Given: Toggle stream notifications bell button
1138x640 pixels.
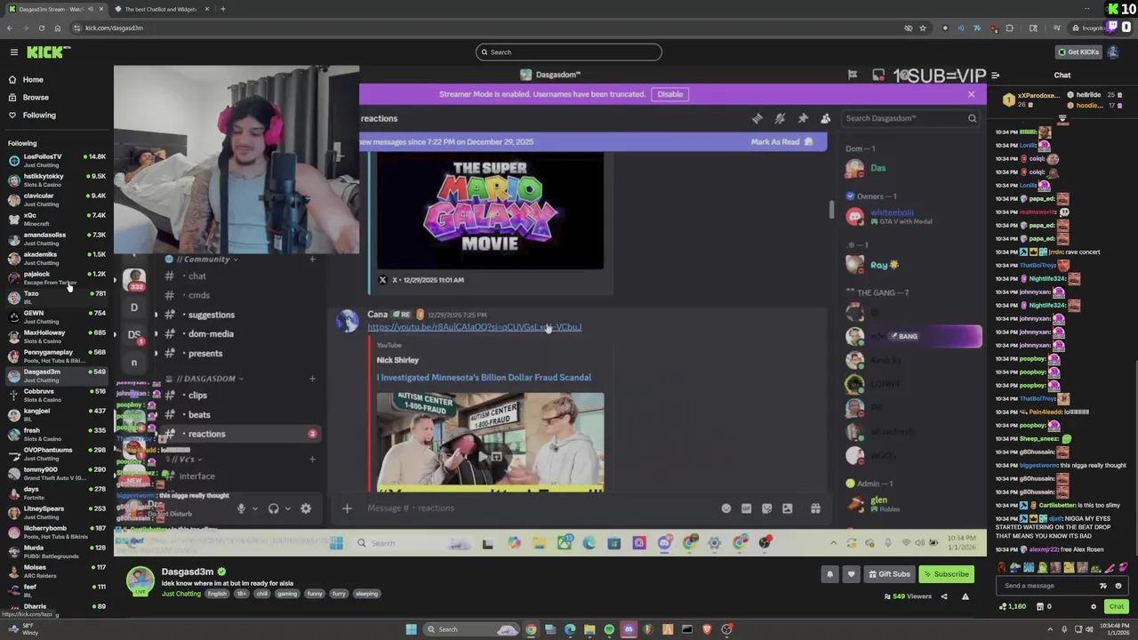Looking at the screenshot, I should pyautogui.click(x=829, y=574).
